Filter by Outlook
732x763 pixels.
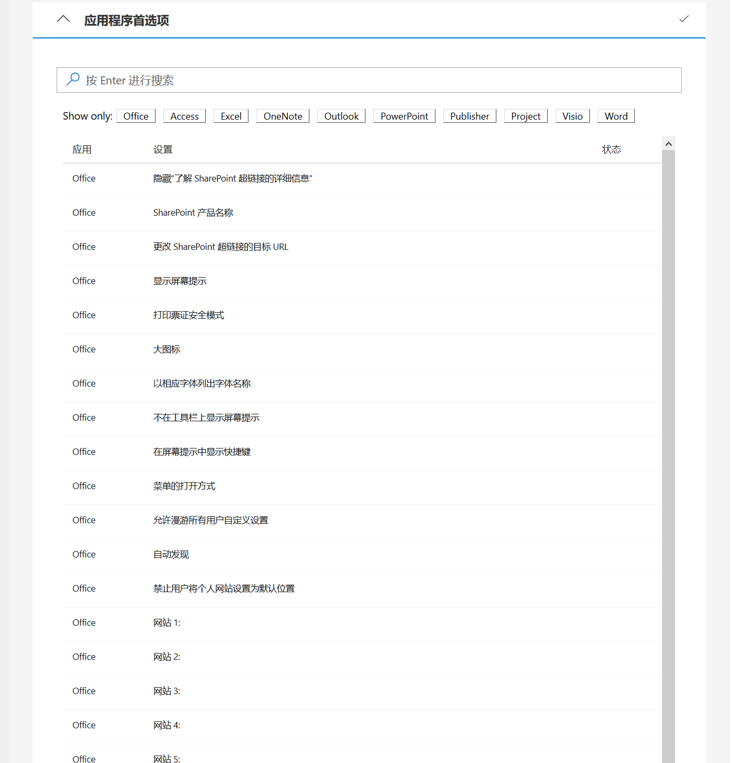341,116
